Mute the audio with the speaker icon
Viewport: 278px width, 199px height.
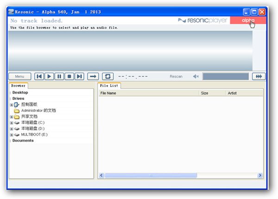[196, 76]
